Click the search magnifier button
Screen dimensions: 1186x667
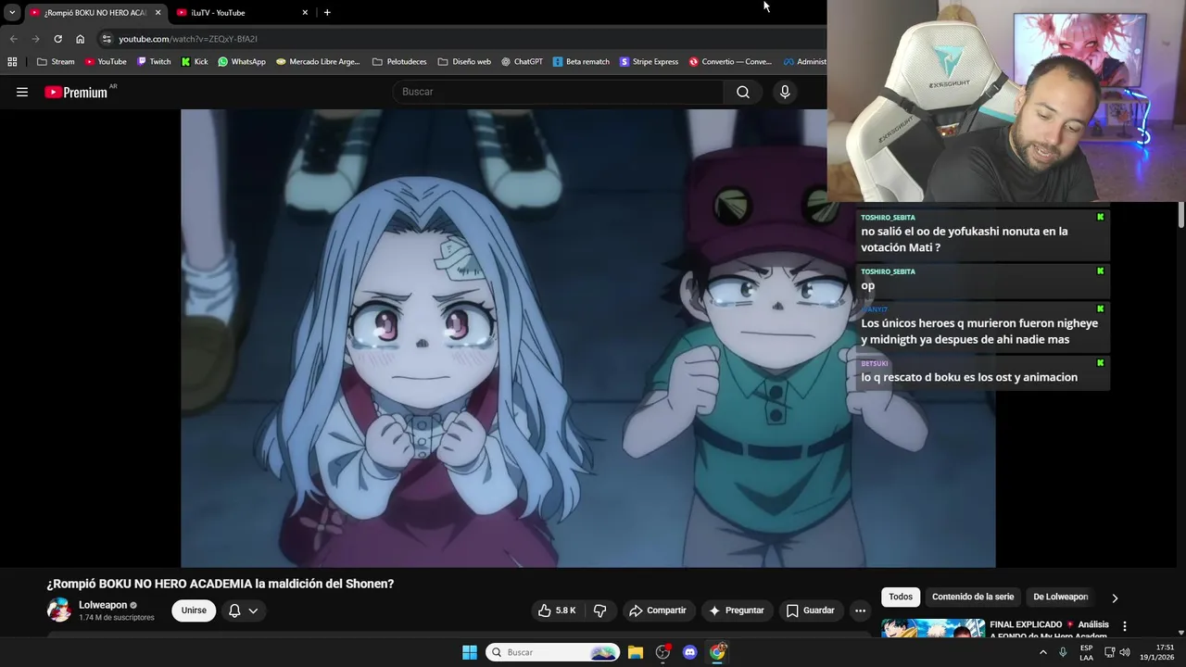point(743,92)
